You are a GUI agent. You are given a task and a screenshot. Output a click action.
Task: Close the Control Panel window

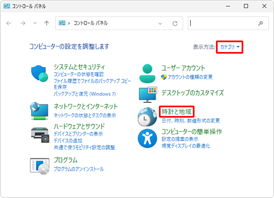[264, 6]
